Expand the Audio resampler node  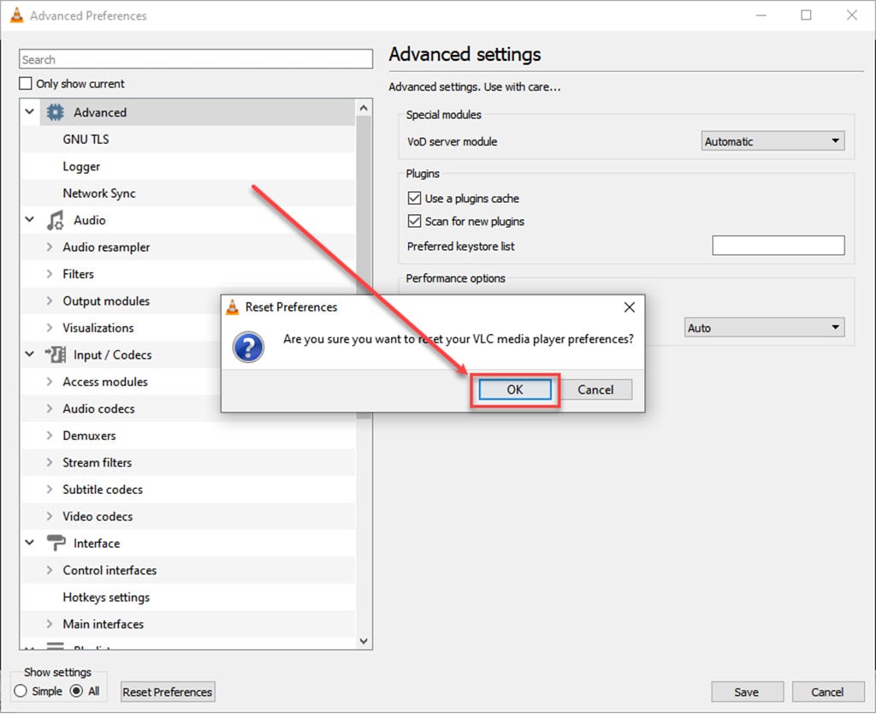click(x=50, y=247)
